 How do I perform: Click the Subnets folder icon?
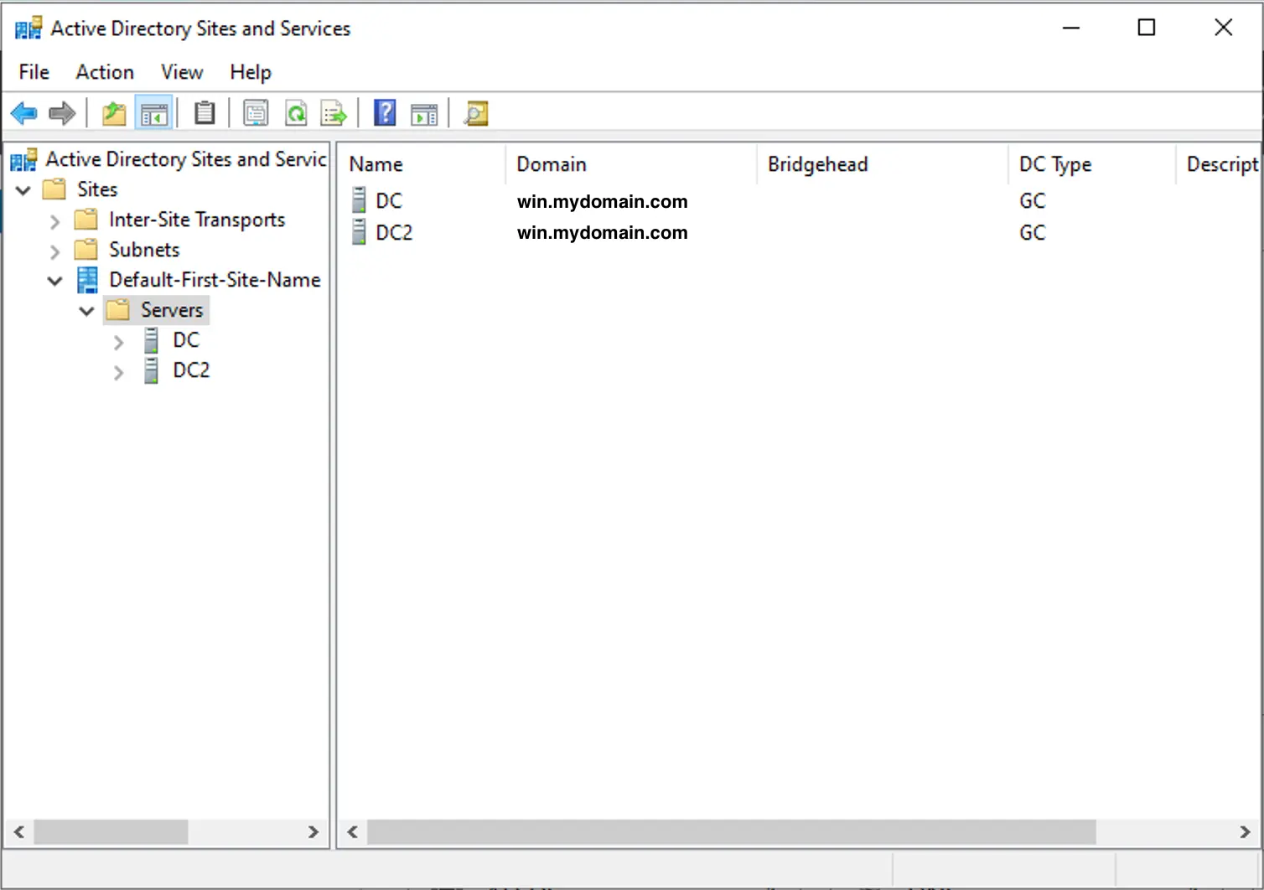pos(86,250)
